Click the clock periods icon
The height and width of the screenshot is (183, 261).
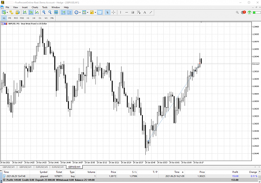[76, 12]
